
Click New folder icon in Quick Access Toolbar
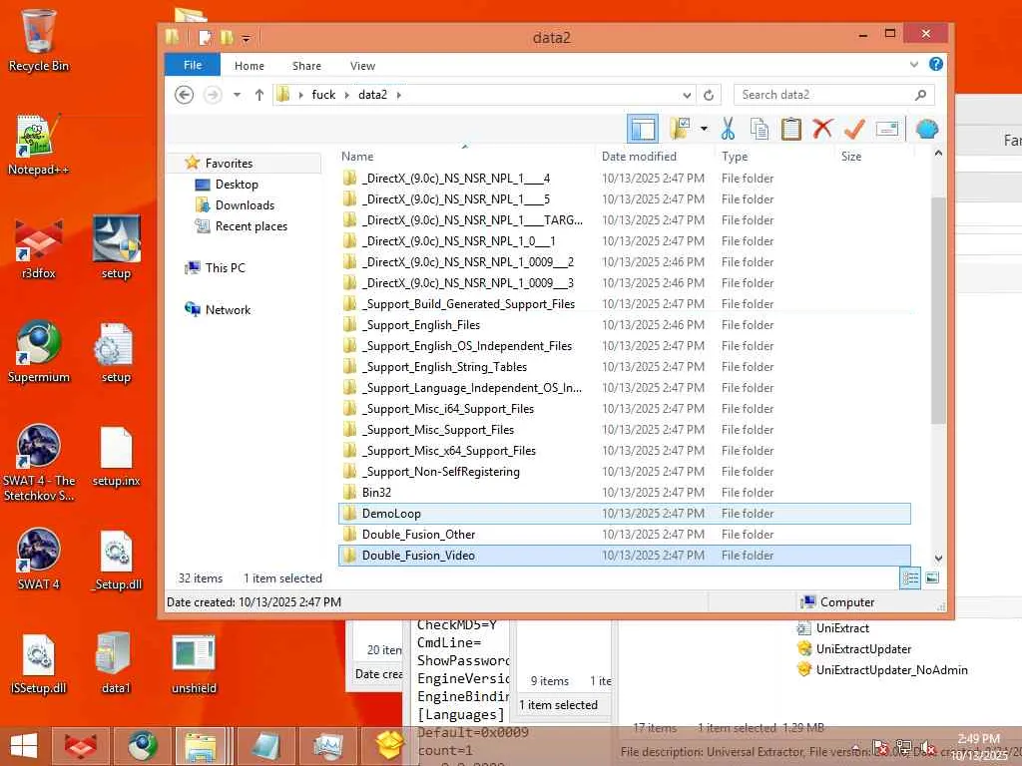coord(227,38)
